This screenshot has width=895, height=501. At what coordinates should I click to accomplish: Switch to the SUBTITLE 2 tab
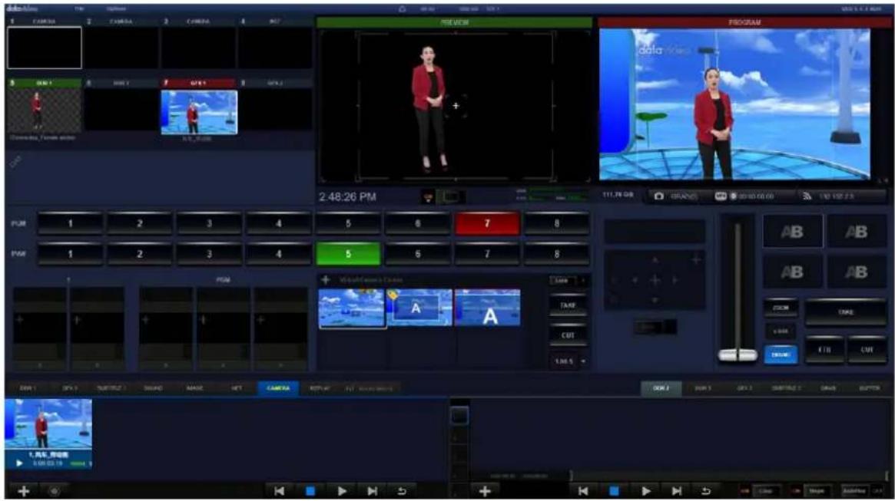[x=786, y=388]
